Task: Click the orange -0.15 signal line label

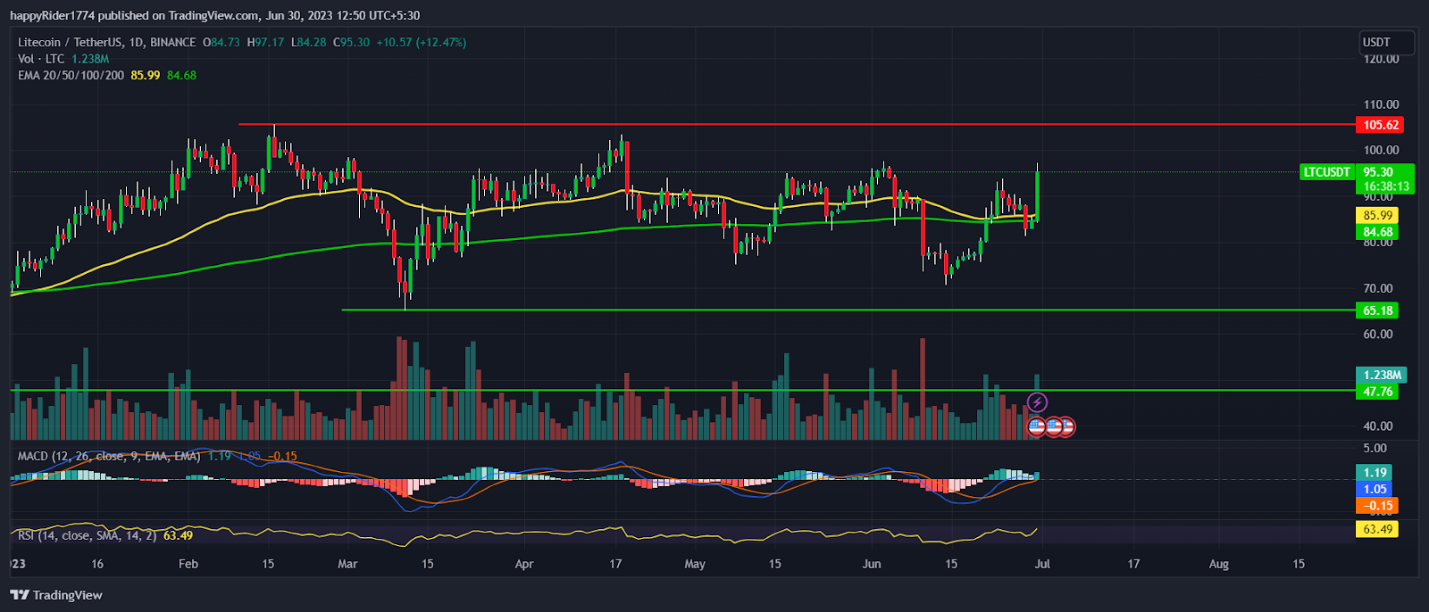Action: click(1377, 506)
